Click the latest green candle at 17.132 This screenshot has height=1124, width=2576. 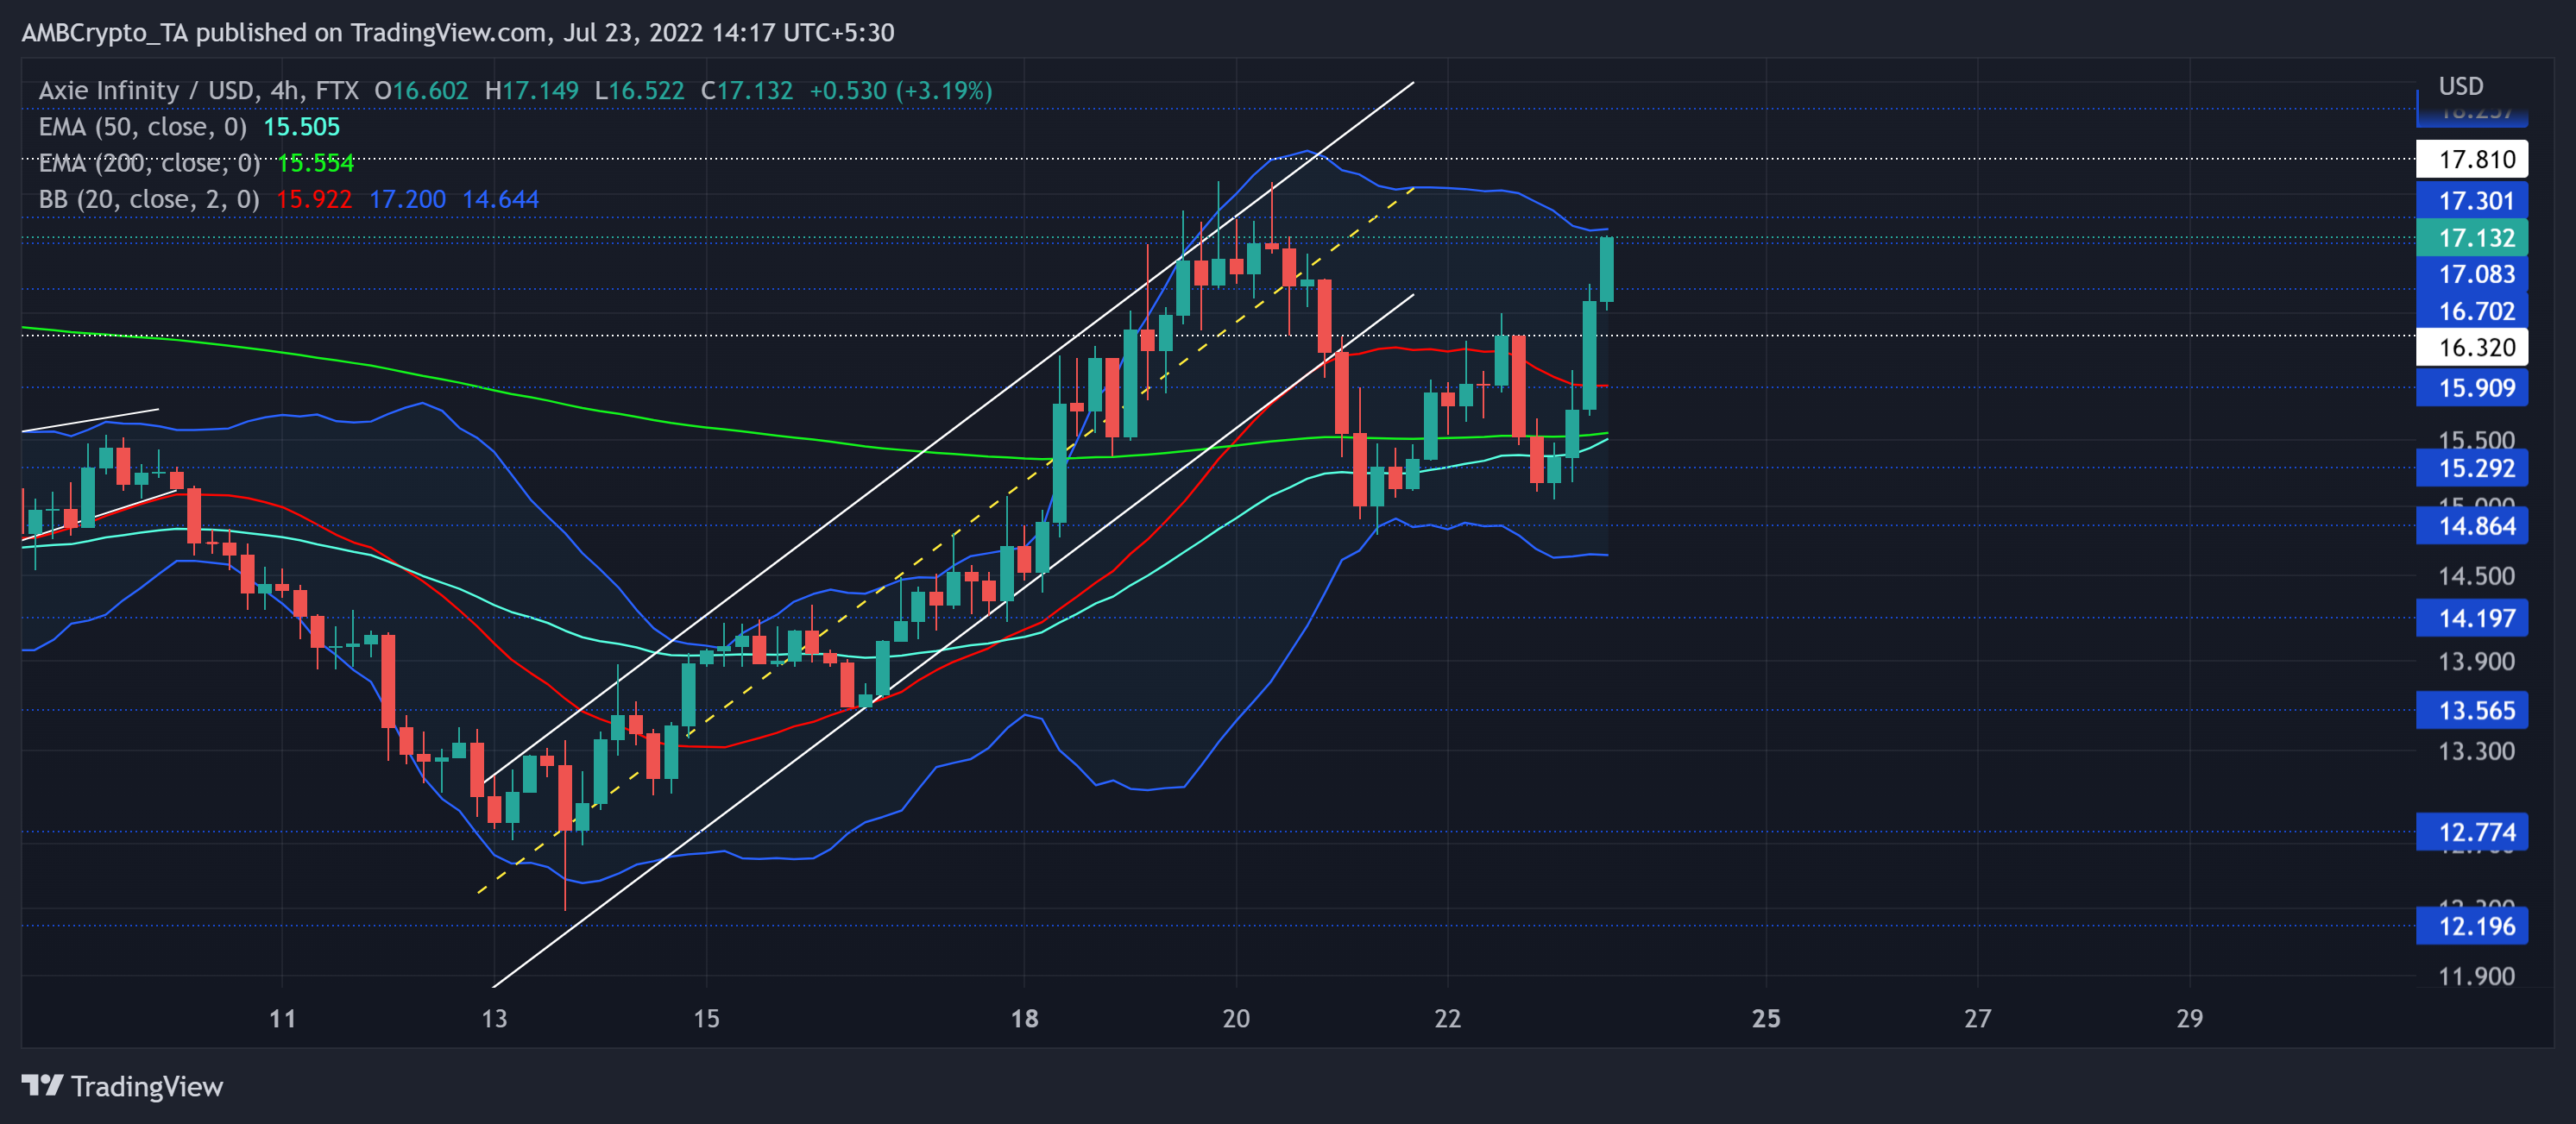[1606, 269]
